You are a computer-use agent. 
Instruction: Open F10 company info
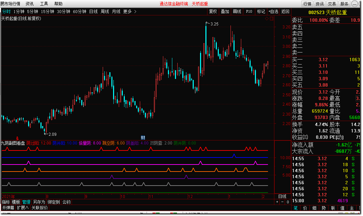[249, 11]
